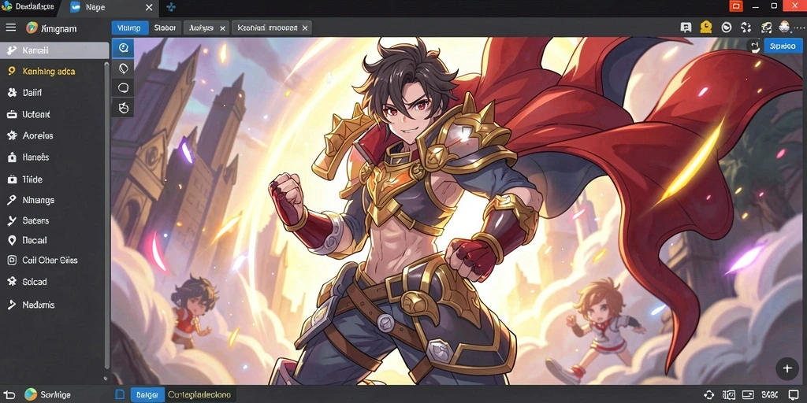Select the lowest tool in vertical toolbar

[123, 107]
